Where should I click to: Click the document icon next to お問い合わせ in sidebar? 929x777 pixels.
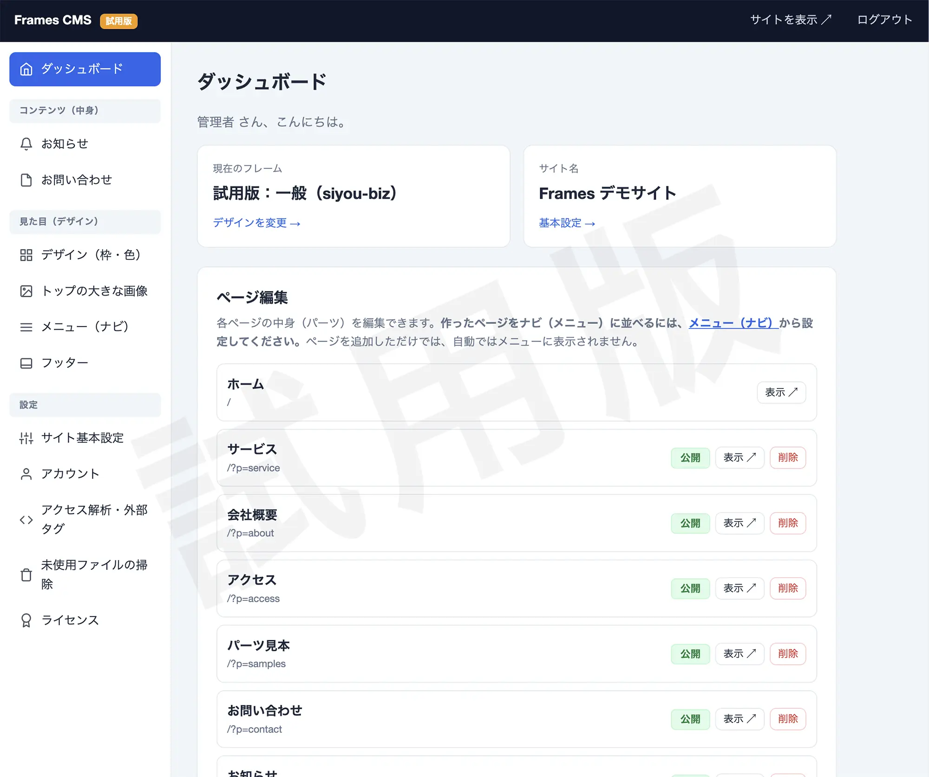[26, 180]
